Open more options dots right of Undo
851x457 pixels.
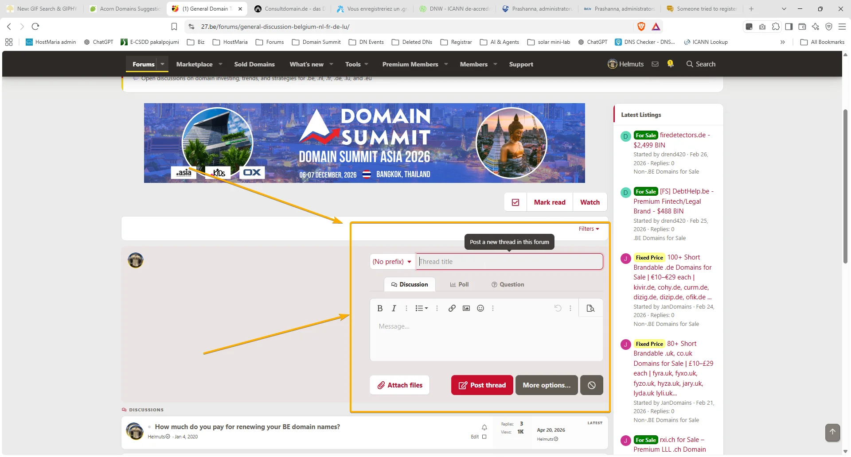coord(570,308)
